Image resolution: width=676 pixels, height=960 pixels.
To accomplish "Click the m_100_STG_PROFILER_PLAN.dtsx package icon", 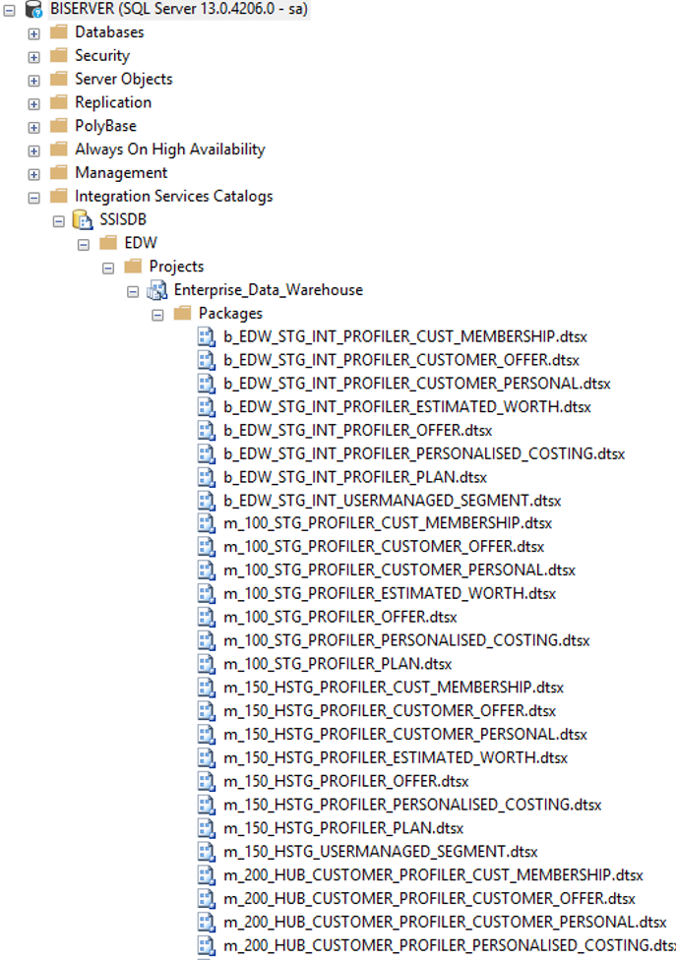I will pyautogui.click(x=207, y=664).
